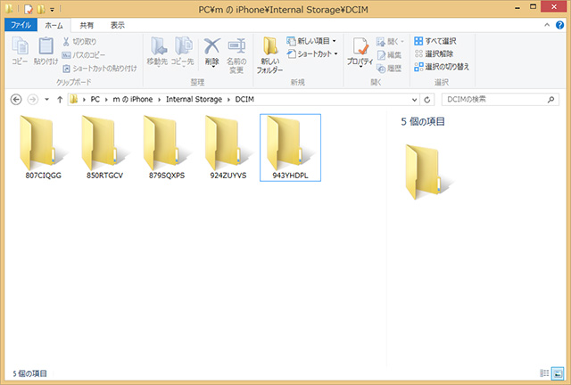Screen dimensions: 571x385
Task: Click パスのコピー (Copy path)
Action: (84, 55)
